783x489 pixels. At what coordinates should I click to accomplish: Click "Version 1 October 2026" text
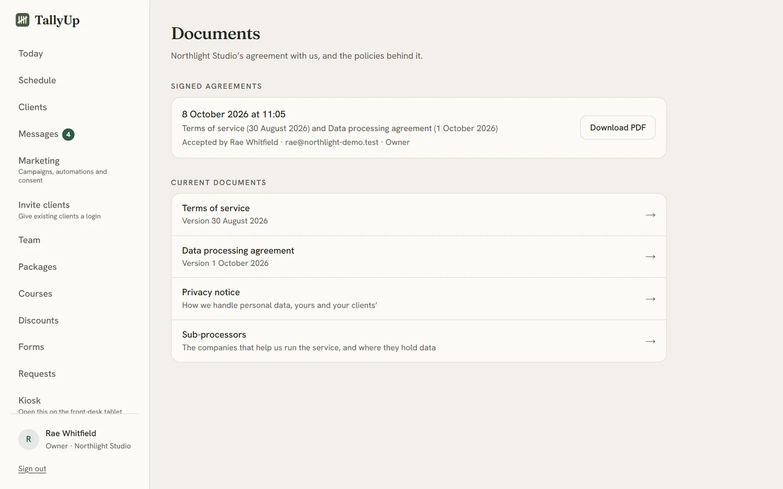click(x=226, y=263)
